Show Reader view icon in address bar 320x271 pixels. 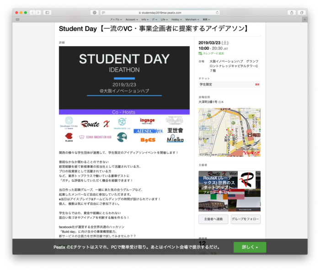[x=103, y=13]
